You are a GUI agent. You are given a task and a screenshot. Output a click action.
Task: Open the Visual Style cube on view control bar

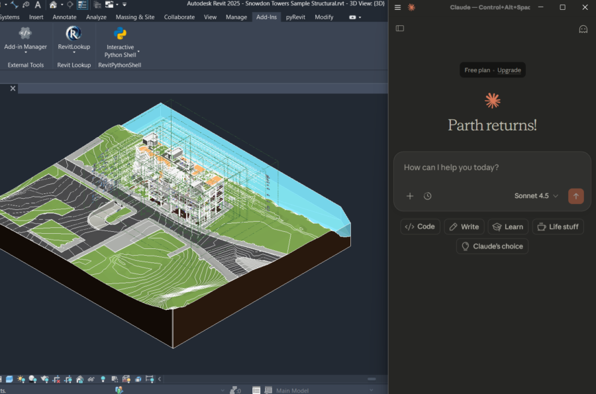(9, 379)
